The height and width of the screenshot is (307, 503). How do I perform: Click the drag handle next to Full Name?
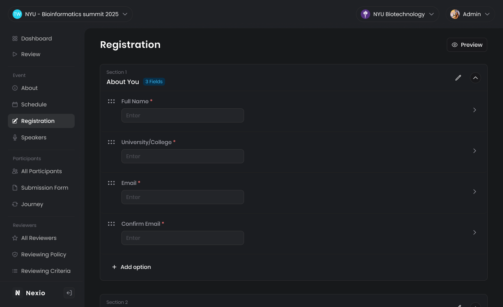tap(111, 101)
